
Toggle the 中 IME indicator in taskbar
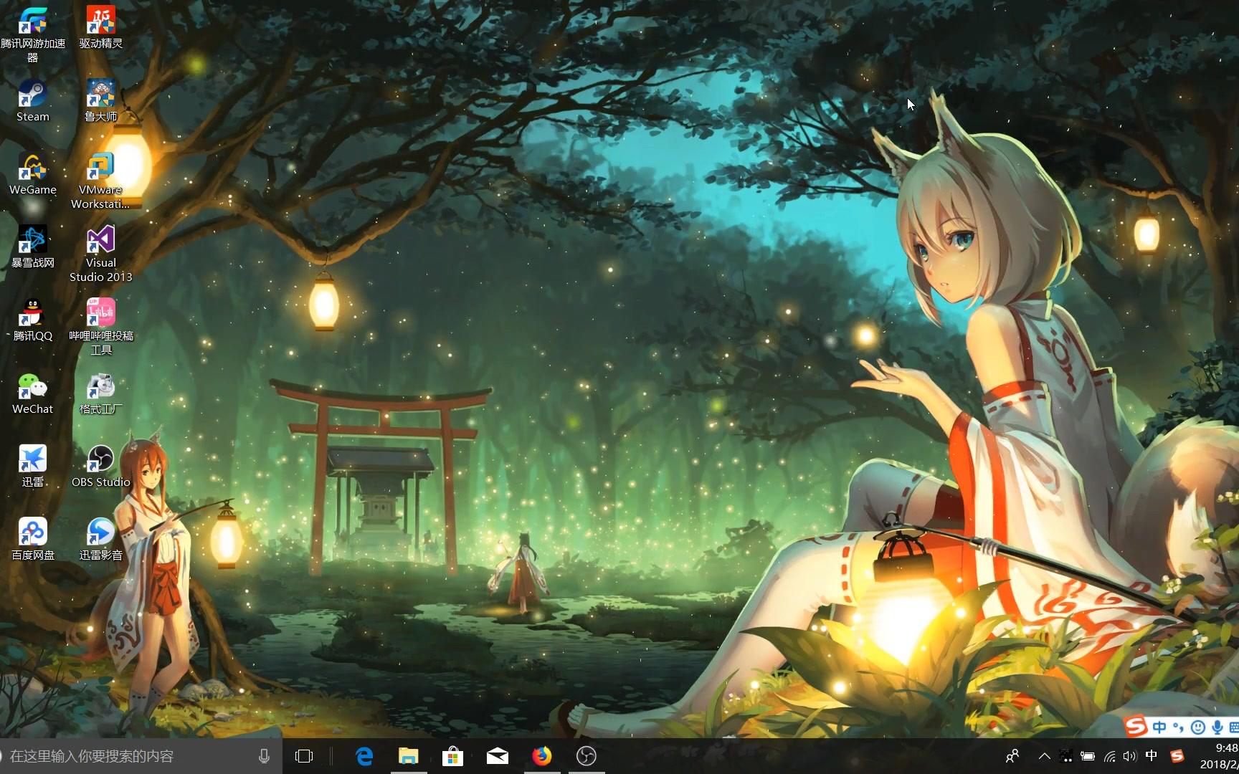click(1152, 756)
